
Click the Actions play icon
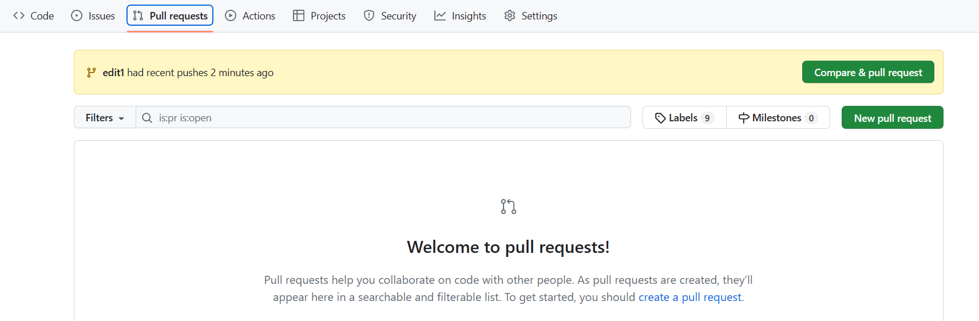click(231, 16)
